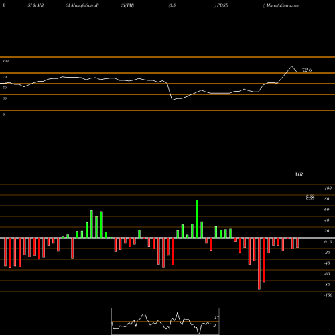Click the -100 label on MR axis
Viewport: 335px width, 335px height.
tap(328, 295)
